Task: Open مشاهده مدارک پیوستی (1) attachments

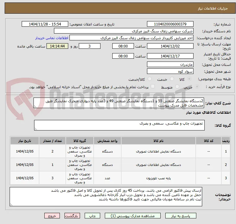Action: point(133,216)
